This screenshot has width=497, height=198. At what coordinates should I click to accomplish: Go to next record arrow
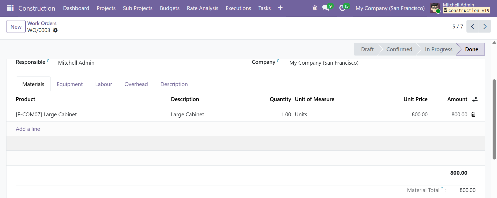485,26
